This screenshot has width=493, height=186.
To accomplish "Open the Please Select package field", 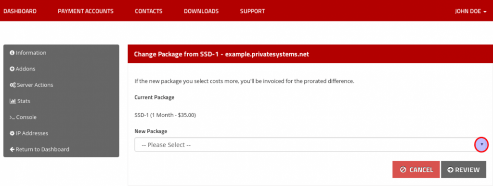I will (311, 145).
